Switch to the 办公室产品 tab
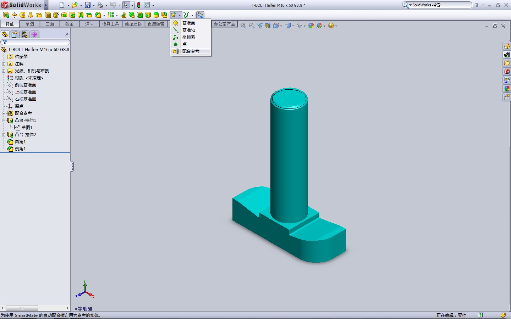Image resolution: width=511 pixels, height=319 pixels. [x=224, y=24]
